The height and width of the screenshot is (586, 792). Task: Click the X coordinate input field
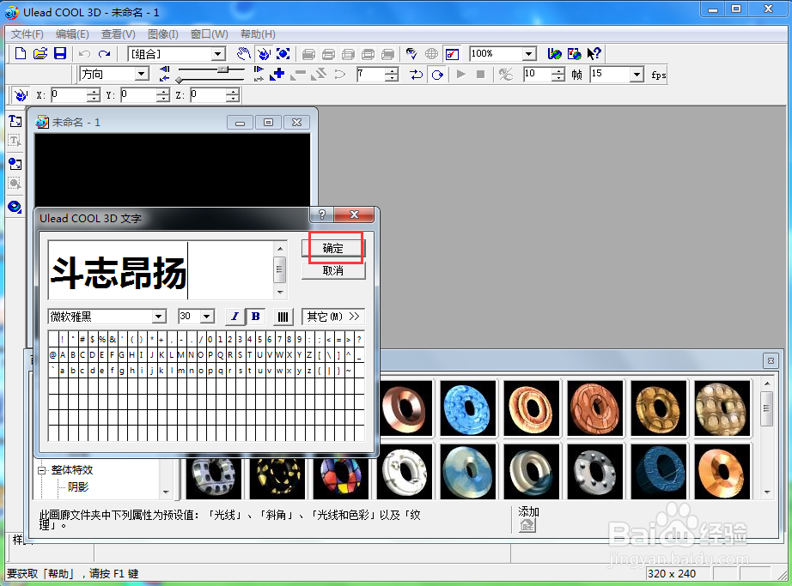point(70,95)
